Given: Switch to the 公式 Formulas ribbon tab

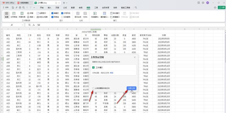Looking at the screenshot, I should (65, 8).
